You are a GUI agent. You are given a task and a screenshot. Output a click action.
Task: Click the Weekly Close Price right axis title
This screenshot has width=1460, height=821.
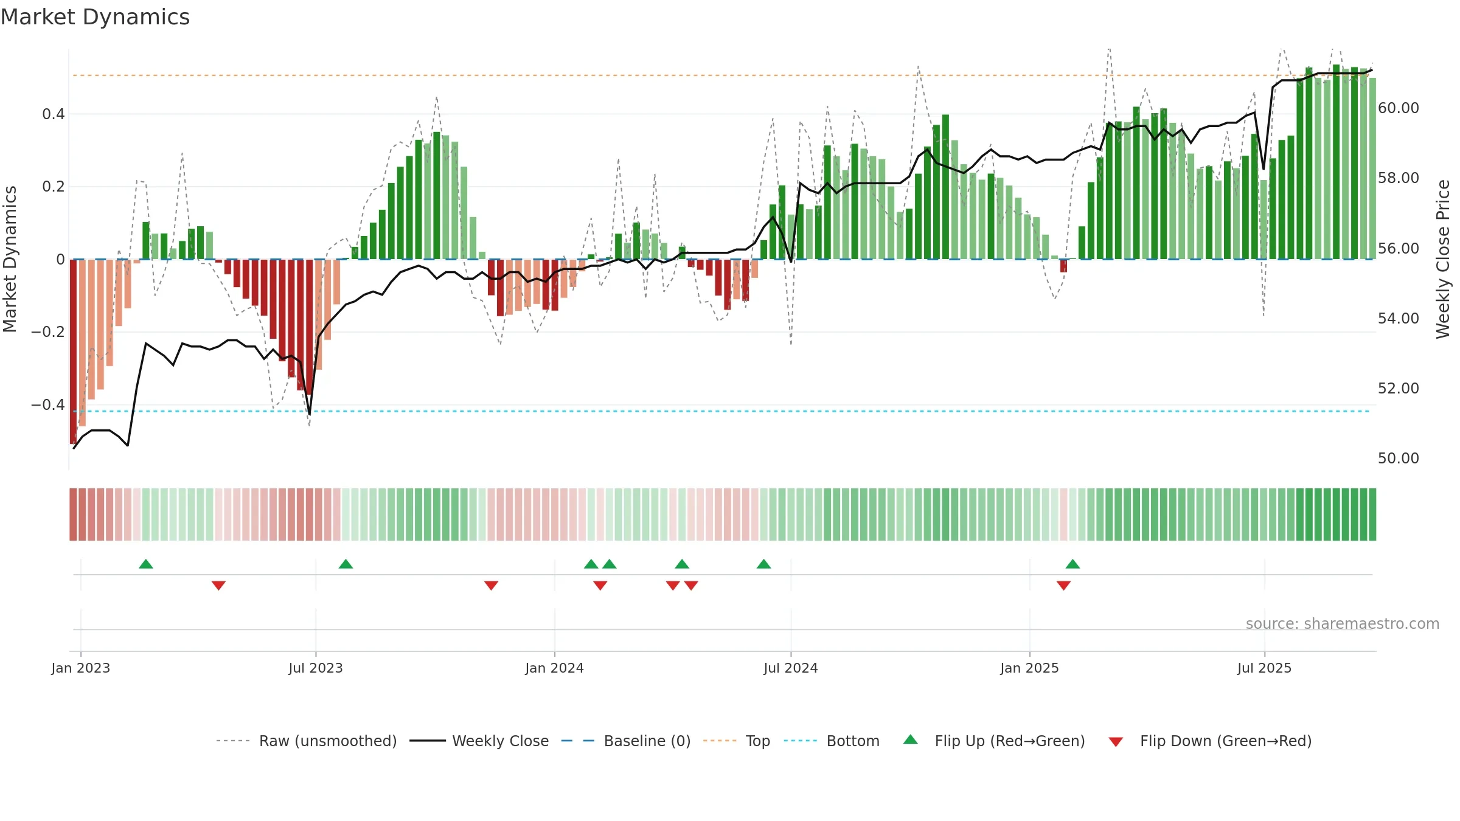point(1443,259)
